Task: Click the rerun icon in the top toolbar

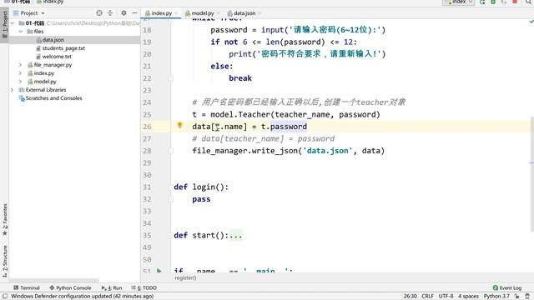Action: coord(482,2)
